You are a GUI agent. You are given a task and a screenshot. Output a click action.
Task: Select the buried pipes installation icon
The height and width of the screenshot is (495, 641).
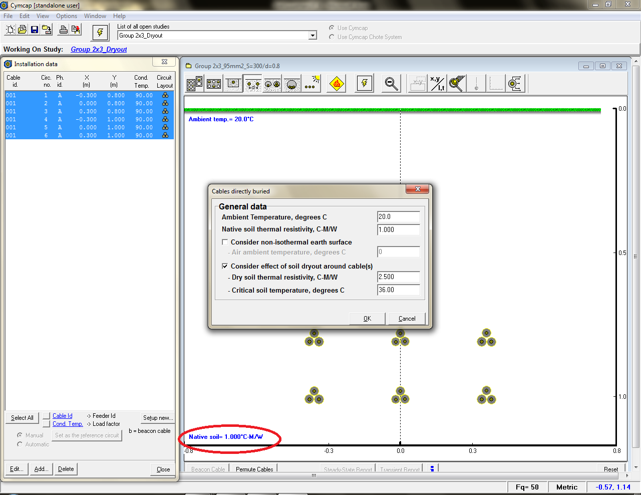coord(272,84)
